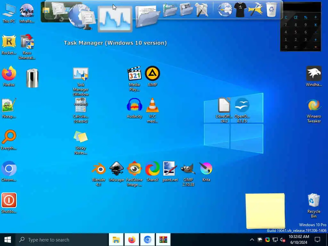Open the music folder icon in the dock
This screenshot has width=328, height=246.
[170, 10]
